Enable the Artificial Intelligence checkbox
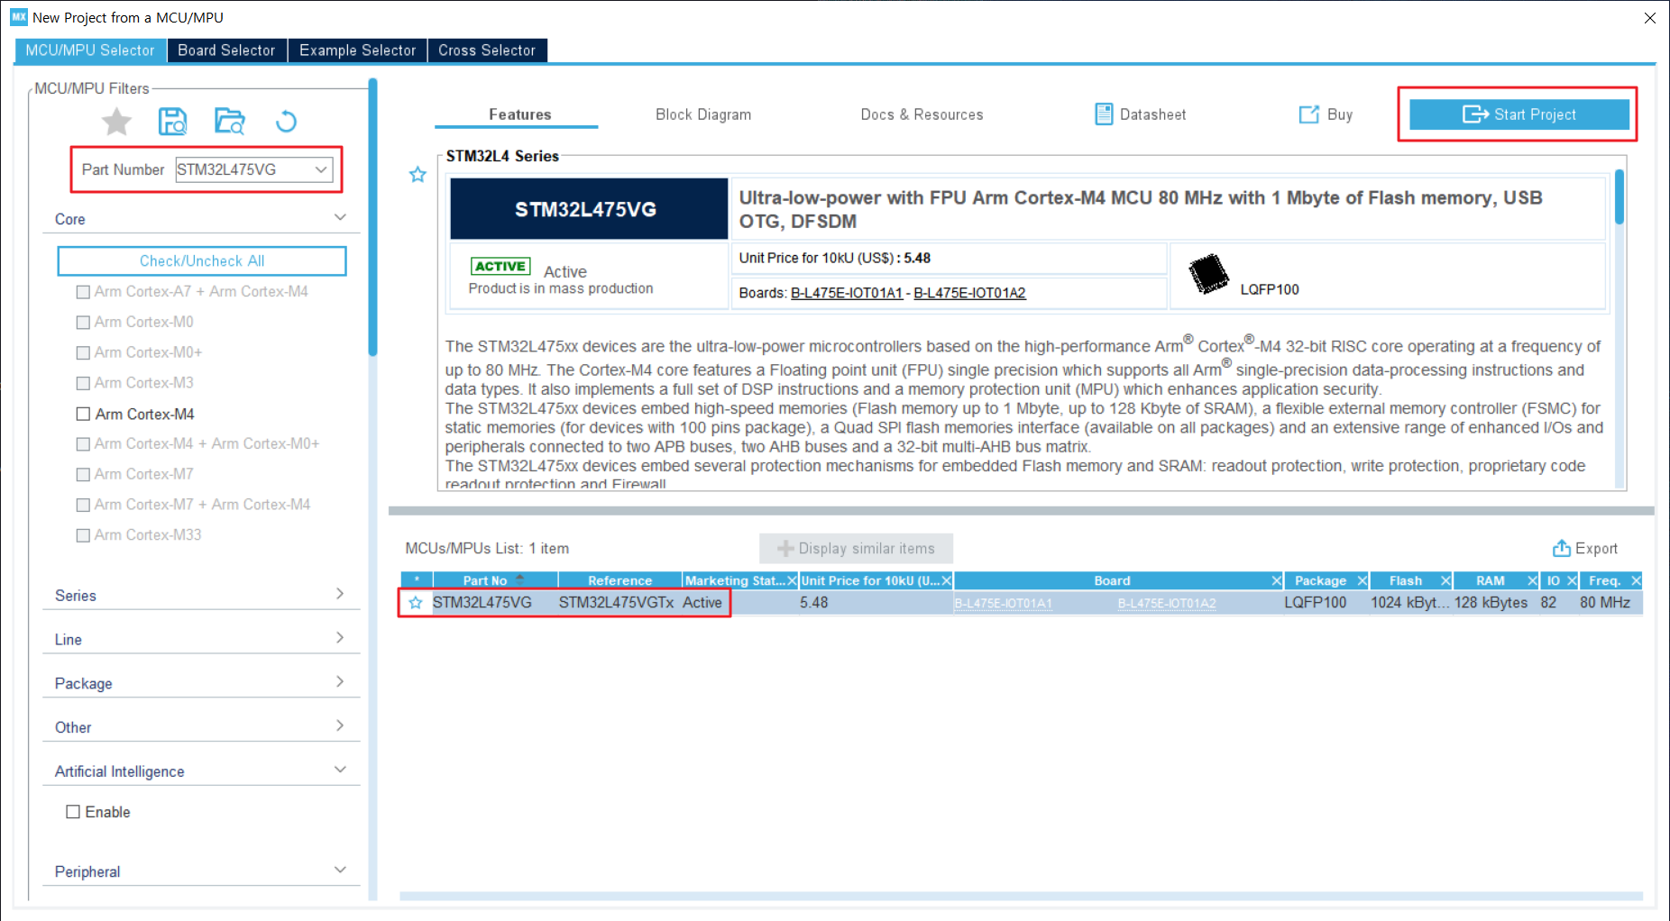The width and height of the screenshot is (1670, 921). (x=73, y=812)
